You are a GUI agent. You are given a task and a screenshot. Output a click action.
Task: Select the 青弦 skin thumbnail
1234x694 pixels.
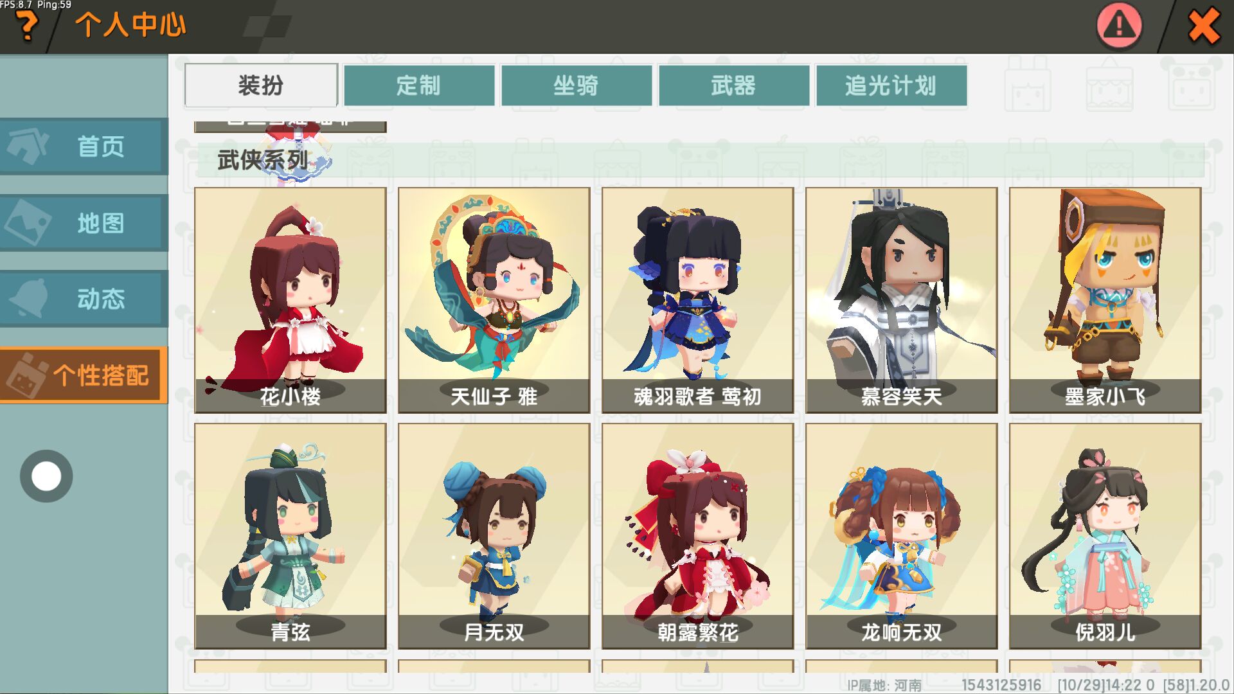[x=291, y=536]
